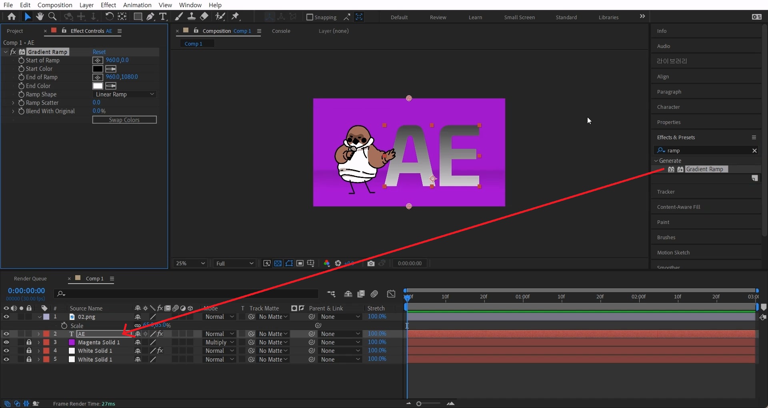The image size is (768, 408).
Task: Open the Full resolution dropdown
Action: point(235,263)
